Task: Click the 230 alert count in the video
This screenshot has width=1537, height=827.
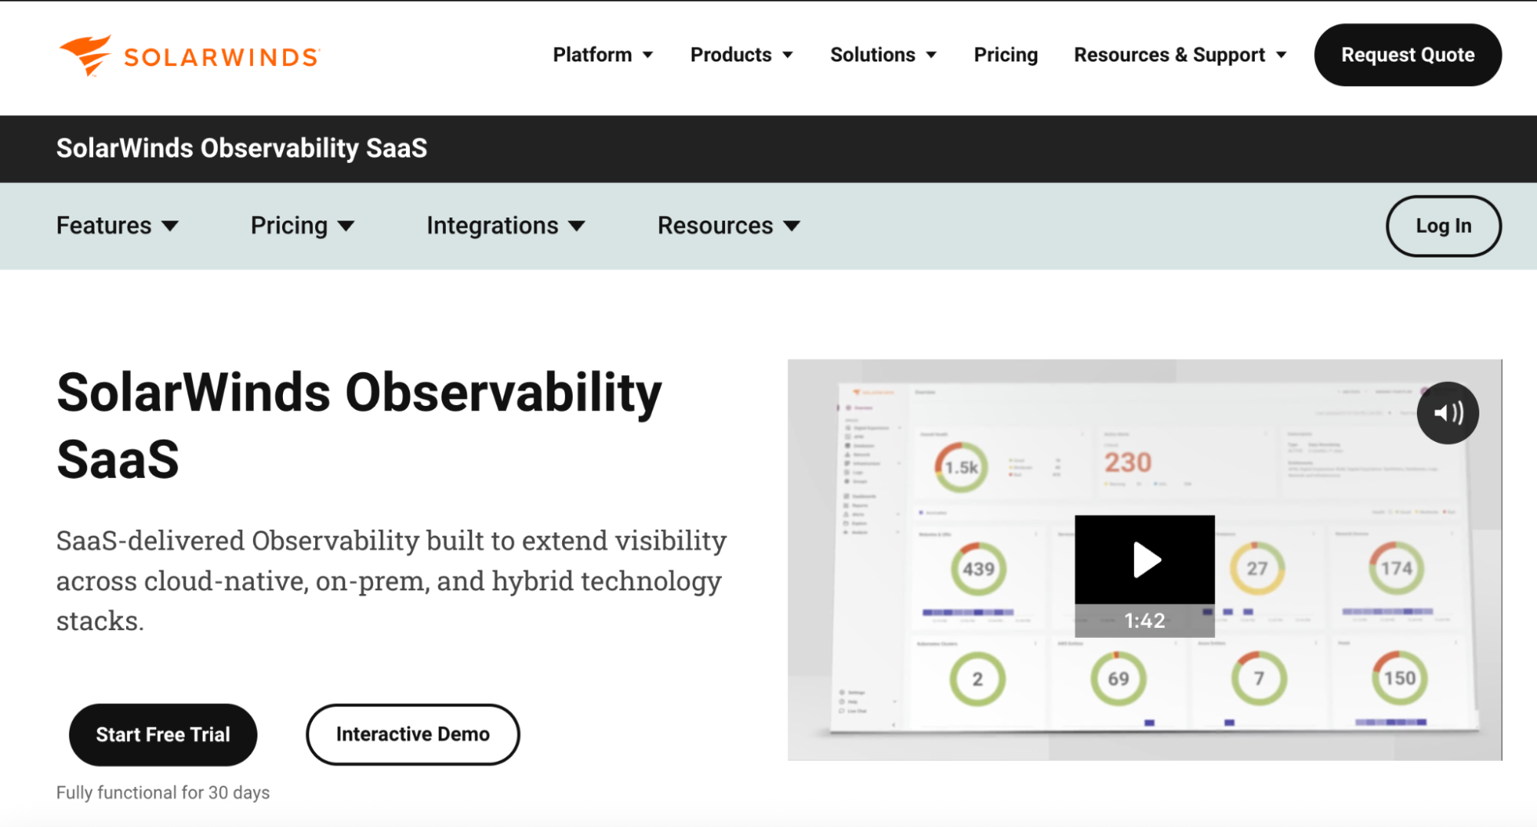Action: click(1128, 463)
